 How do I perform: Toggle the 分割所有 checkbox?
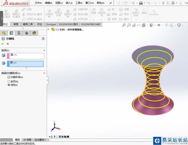click(x=9, y=77)
